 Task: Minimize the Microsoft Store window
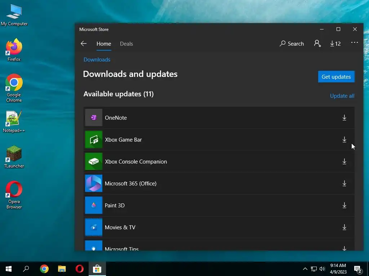[x=322, y=29]
